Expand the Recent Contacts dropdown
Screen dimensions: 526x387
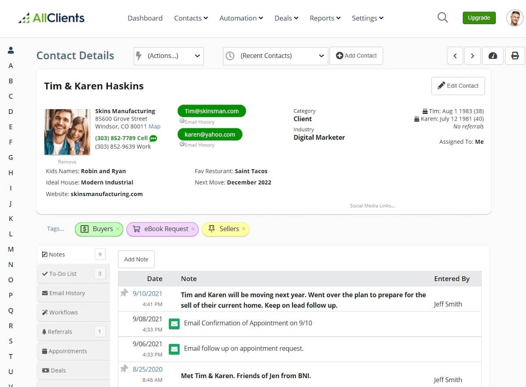[x=275, y=56]
